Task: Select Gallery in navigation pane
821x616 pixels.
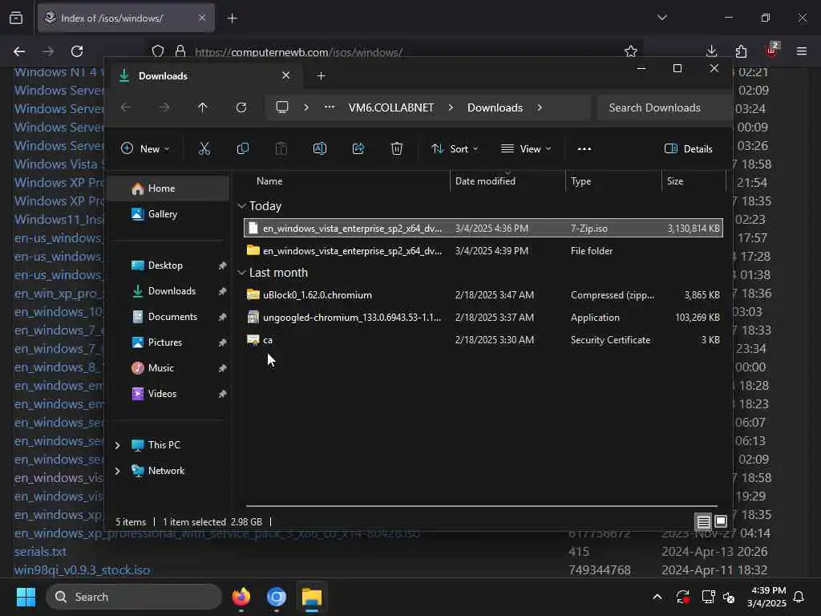Action: (x=168, y=214)
